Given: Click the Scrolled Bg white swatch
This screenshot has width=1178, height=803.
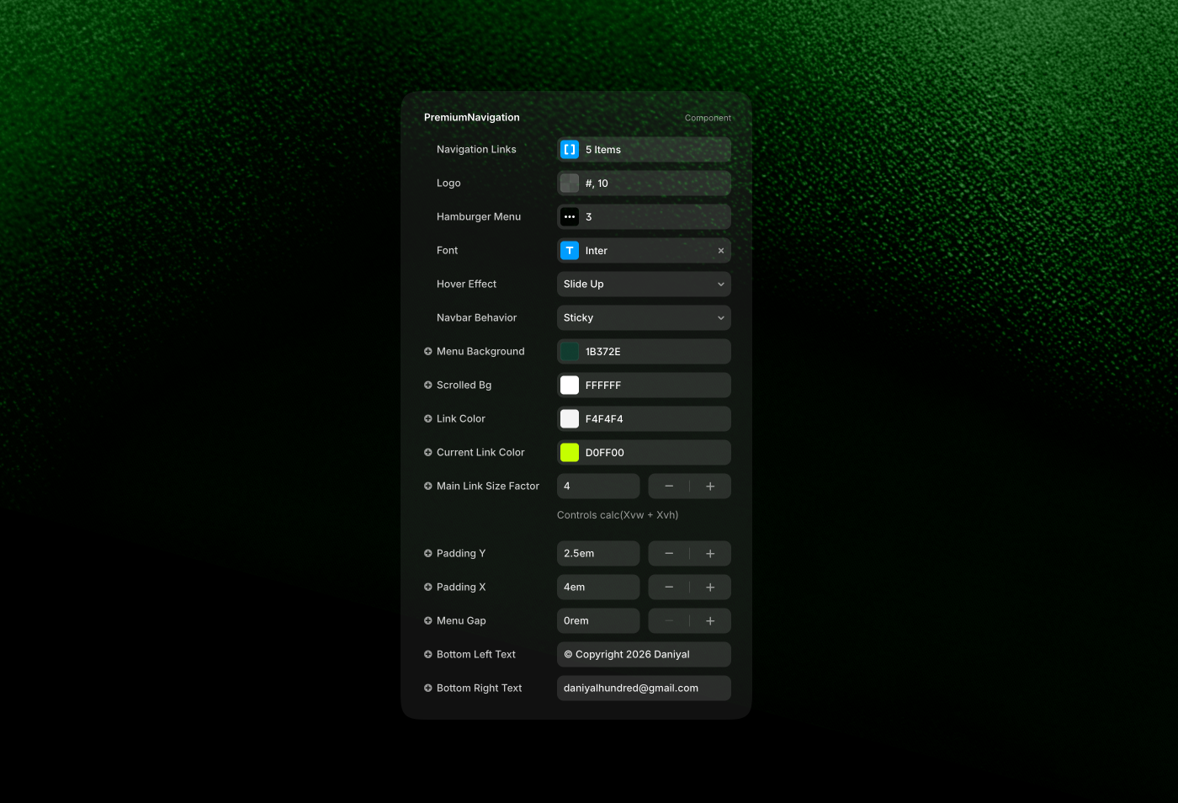Looking at the screenshot, I should 570,386.
